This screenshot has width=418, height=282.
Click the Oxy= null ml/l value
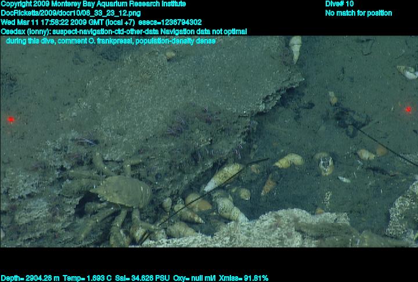tap(194, 279)
